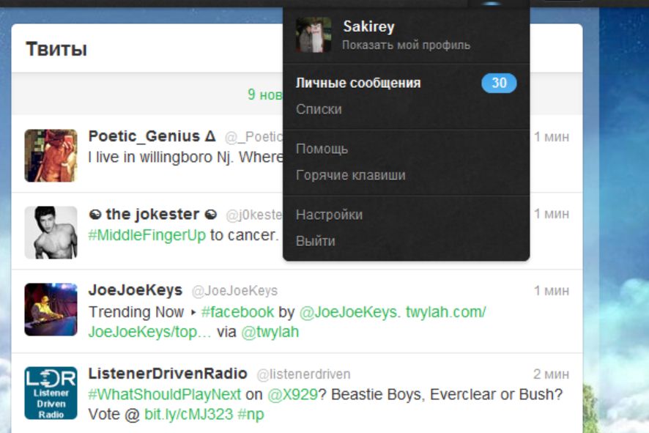This screenshot has width=649, height=433.
Task: Open Sakirey profile avatar in dropdown
Action: (314, 34)
